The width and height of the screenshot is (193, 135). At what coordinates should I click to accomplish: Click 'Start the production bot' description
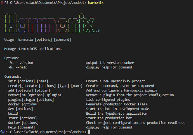tap(109, 118)
